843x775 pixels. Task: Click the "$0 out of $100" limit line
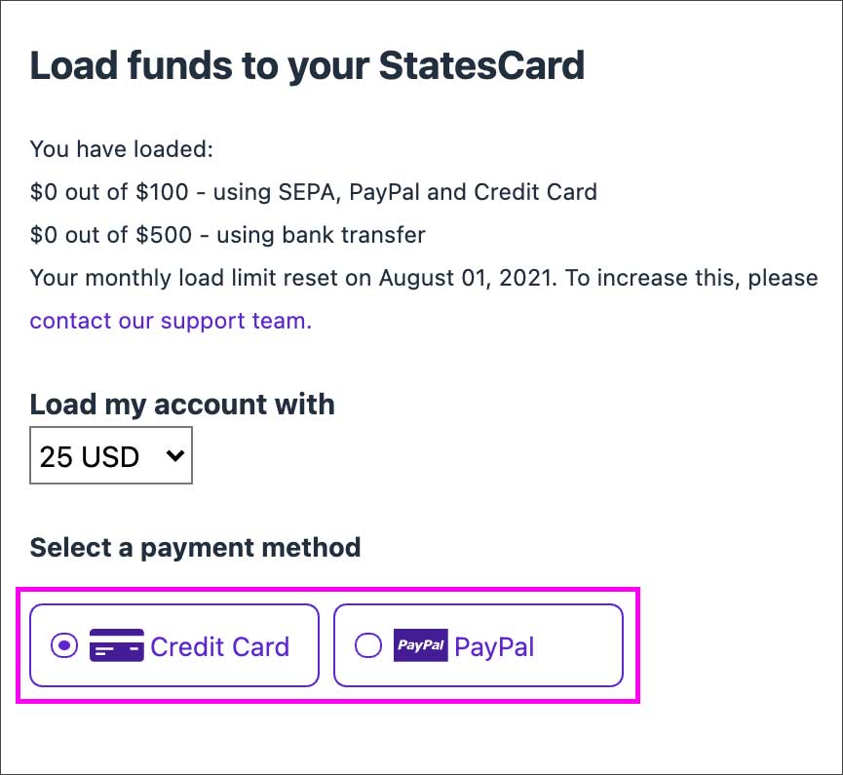109,192
